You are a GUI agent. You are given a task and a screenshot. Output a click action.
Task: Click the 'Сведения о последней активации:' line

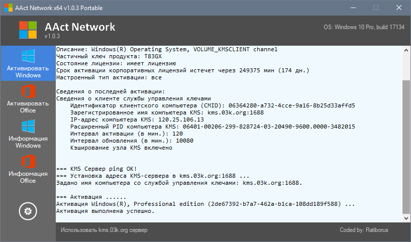111,92
